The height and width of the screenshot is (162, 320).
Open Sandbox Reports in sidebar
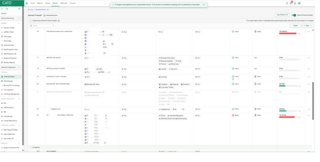click(9, 63)
